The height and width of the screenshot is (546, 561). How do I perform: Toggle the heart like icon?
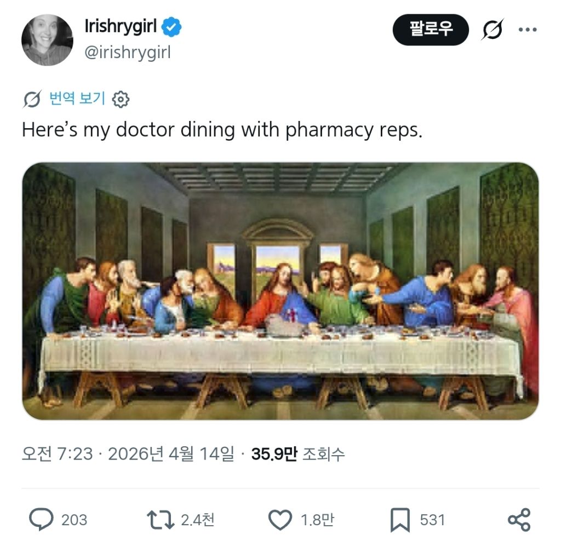[280, 519]
